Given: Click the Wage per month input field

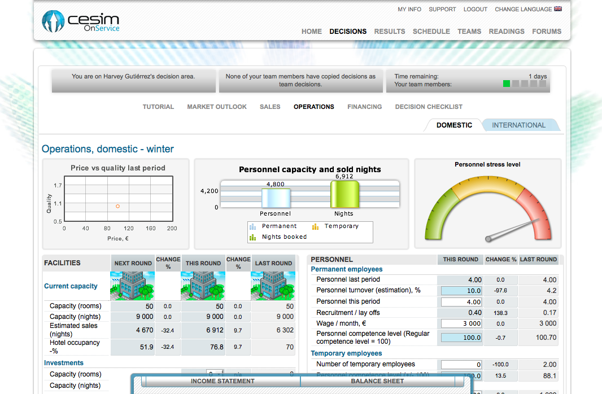Looking at the screenshot, I should pos(460,324).
